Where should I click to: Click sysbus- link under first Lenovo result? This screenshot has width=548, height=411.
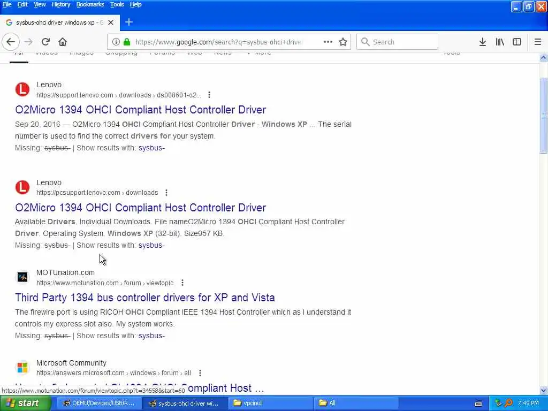(151, 148)
